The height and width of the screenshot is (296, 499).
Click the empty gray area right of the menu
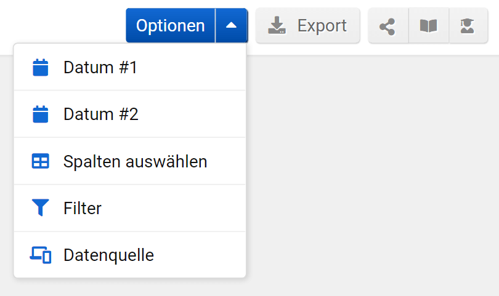tap(370, 172)
